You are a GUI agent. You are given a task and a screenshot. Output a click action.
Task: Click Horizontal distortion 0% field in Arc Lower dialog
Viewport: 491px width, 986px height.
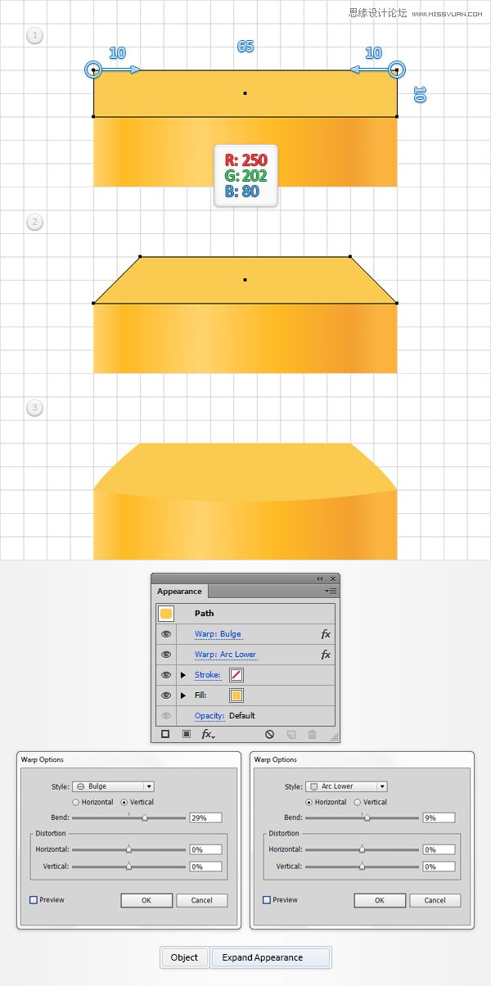pos(439,849)
